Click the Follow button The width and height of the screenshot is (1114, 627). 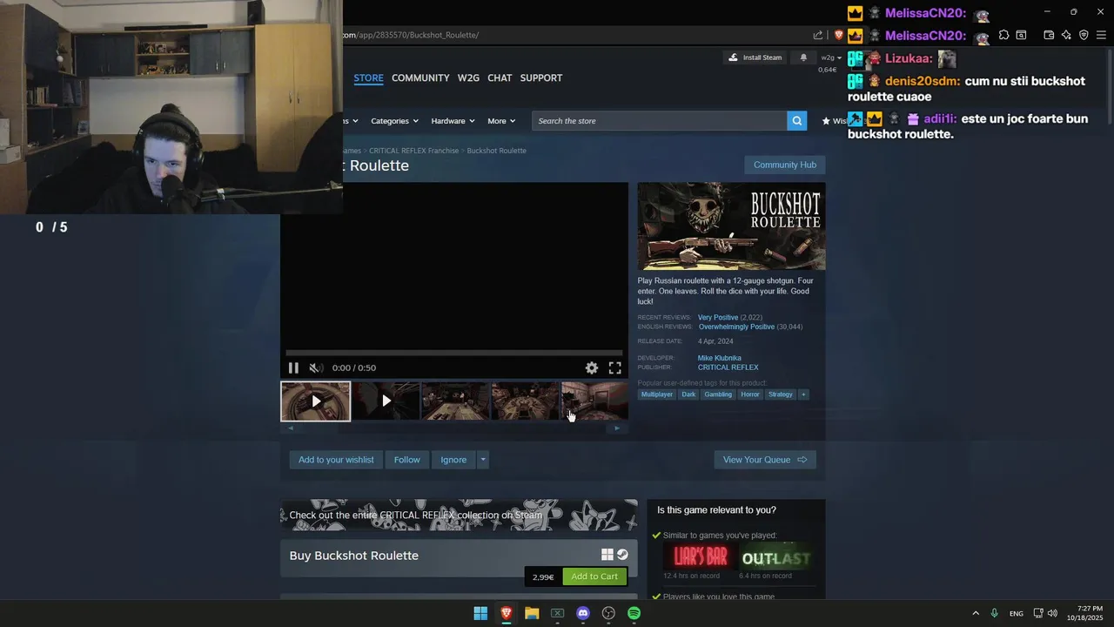(x=406, y=460)
